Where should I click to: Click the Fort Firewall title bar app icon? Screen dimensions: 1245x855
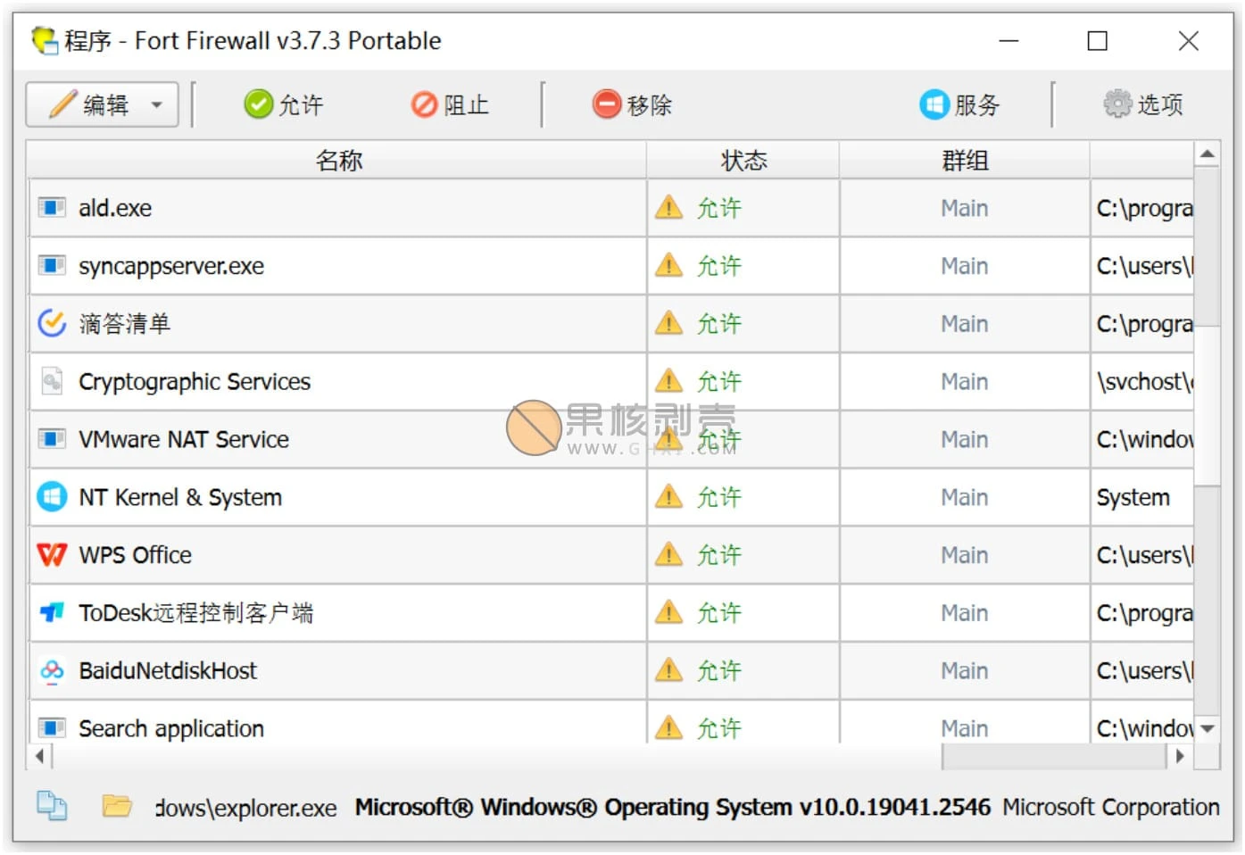[44, 41]
